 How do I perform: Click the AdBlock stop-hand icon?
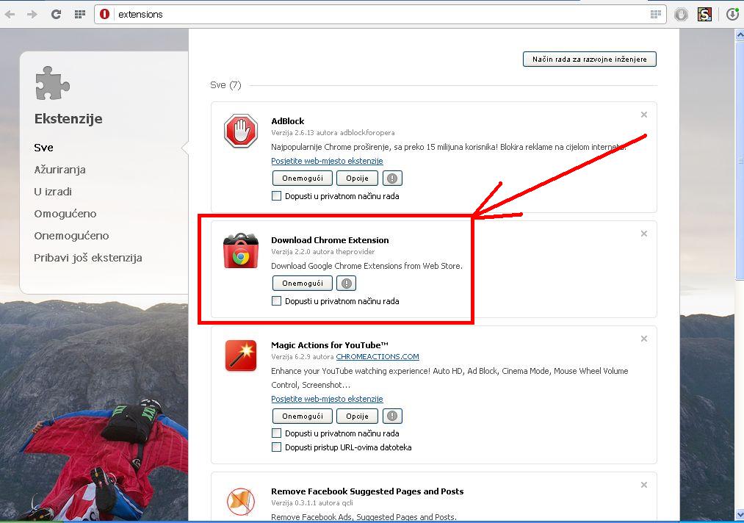pos(241,131)
